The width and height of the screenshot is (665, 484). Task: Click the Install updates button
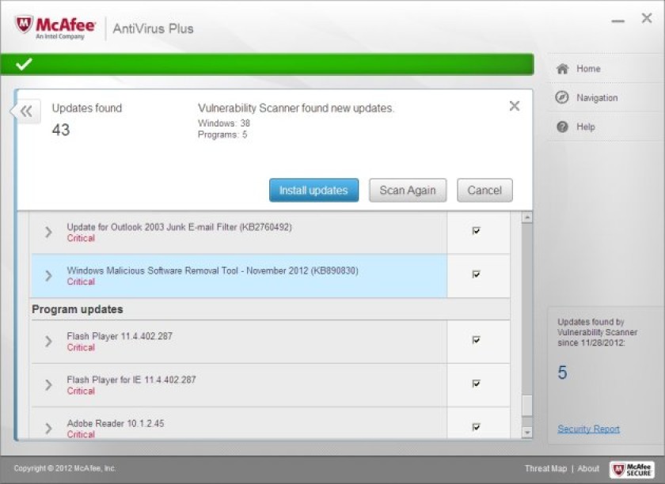coord(313,191)
